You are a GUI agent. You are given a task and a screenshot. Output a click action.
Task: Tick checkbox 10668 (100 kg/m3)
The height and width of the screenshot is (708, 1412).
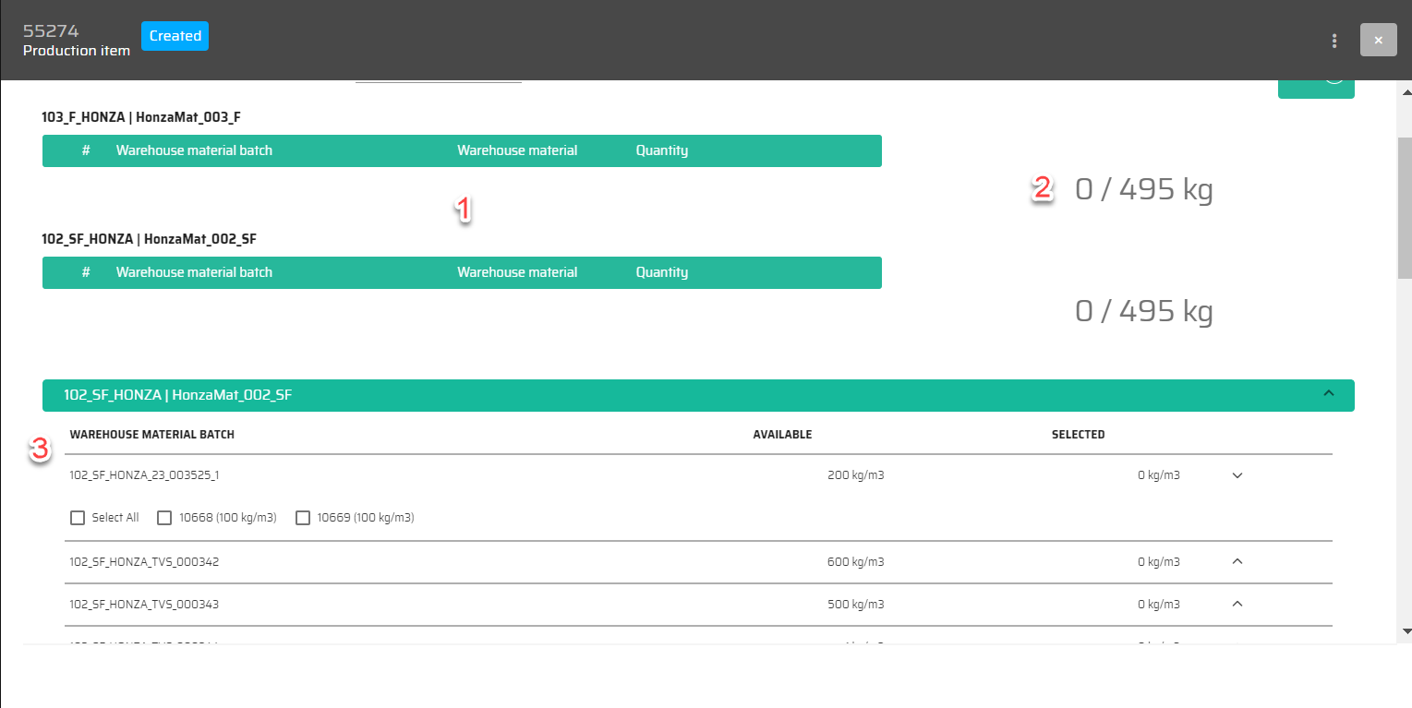click(164, 518)
